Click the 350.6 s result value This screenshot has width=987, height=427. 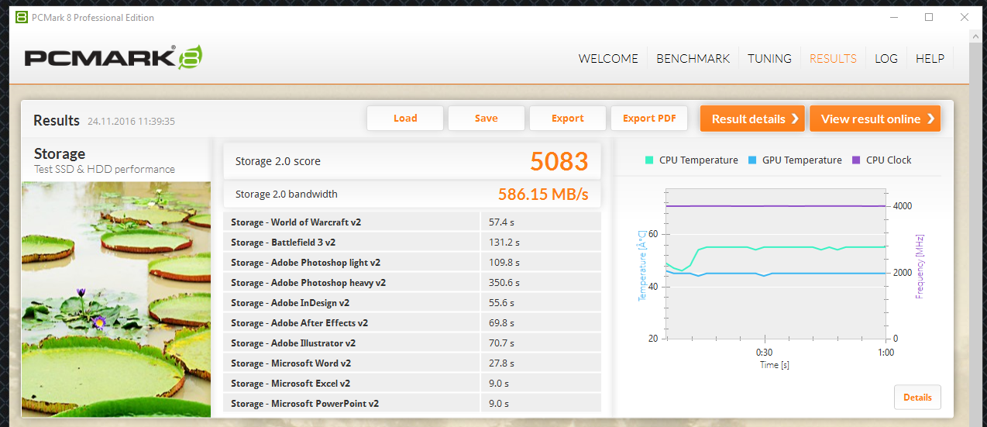[504, 283]
